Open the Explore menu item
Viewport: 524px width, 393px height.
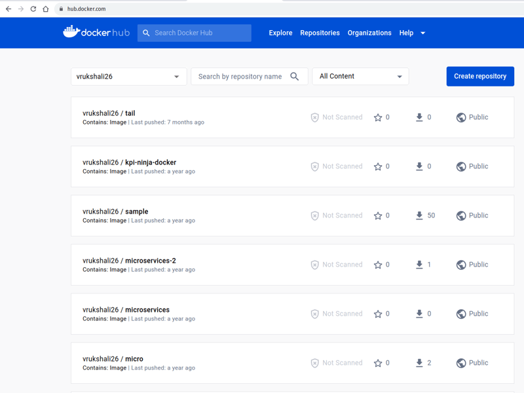coord(280,33)
